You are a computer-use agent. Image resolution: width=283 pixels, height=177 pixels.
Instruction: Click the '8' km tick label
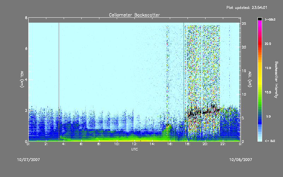(x=26, y=18)
